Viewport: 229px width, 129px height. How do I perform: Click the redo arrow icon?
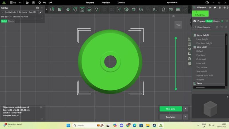pyautogui.click(x=51, y=3)
